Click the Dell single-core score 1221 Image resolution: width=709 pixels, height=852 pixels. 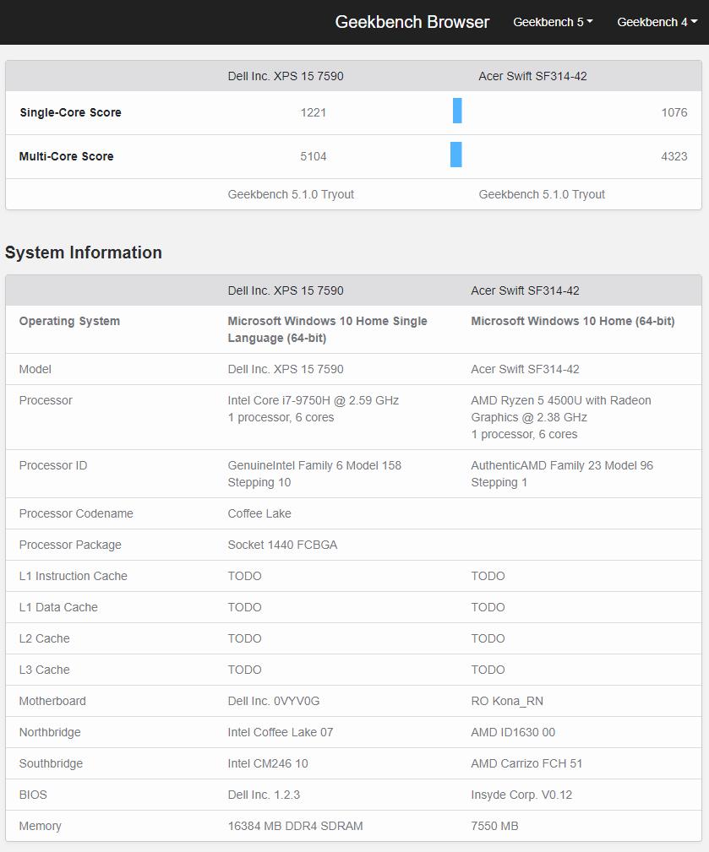314,112
